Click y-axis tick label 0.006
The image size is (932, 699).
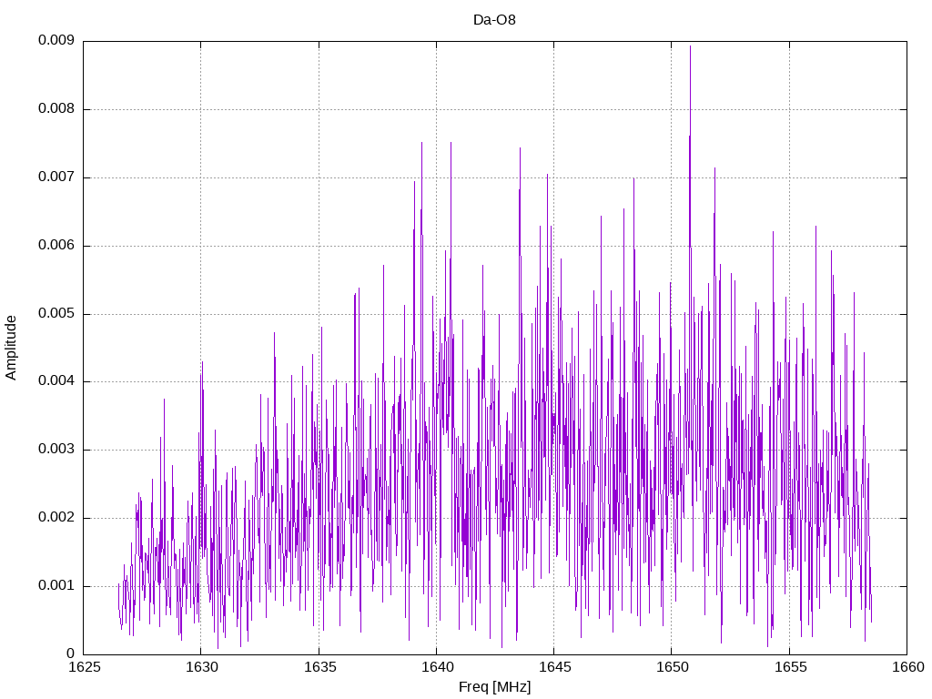[56, 246]
